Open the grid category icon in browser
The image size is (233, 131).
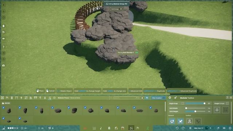tap(3, 98)
